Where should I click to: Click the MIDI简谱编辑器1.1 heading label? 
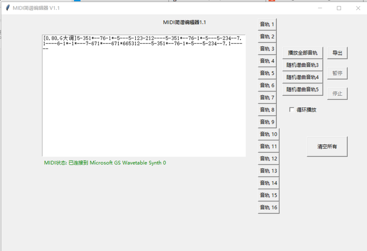[x=184, y=22]
